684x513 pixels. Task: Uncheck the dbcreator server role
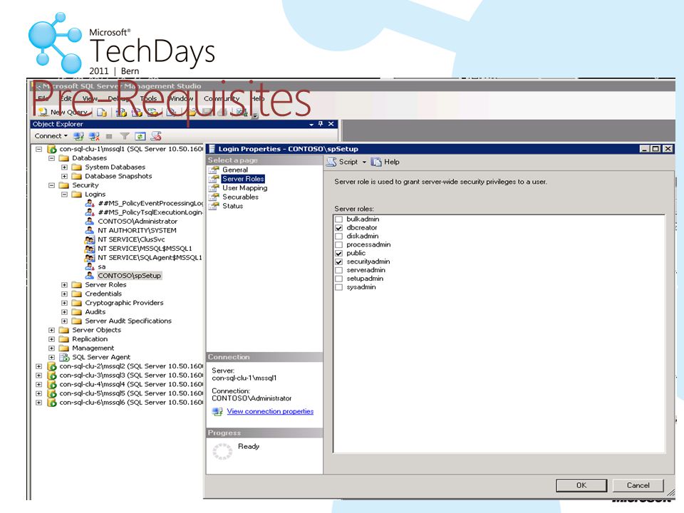[338, 228]
